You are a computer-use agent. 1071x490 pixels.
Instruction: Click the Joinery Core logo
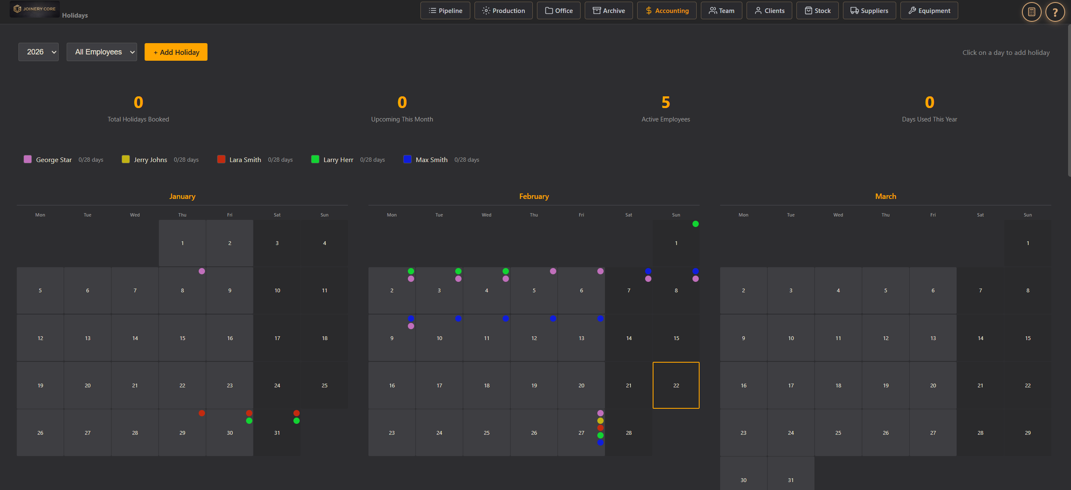35,9
